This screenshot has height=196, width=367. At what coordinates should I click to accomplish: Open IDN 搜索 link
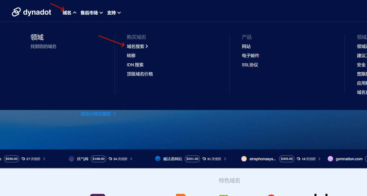coord(135,65)
